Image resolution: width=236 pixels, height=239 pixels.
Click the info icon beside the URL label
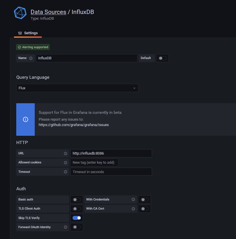65,153
